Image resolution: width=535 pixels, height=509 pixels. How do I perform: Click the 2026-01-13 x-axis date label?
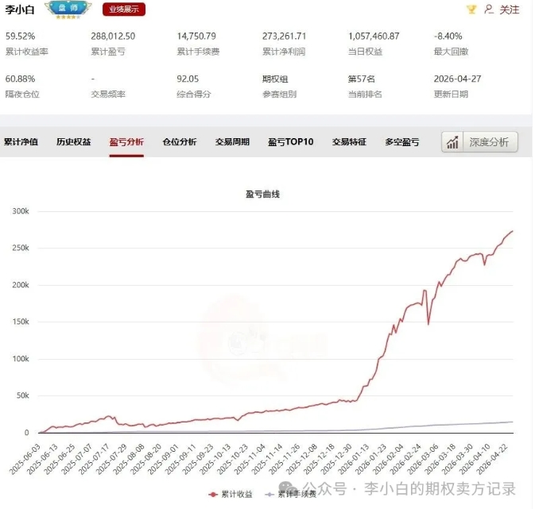click(x=354, y=459)
